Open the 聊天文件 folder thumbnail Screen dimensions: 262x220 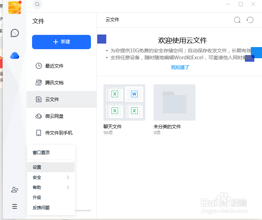tap(124, 103)
